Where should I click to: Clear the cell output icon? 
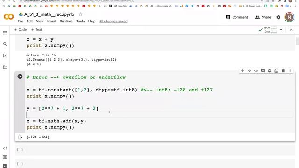click(20, 137)
